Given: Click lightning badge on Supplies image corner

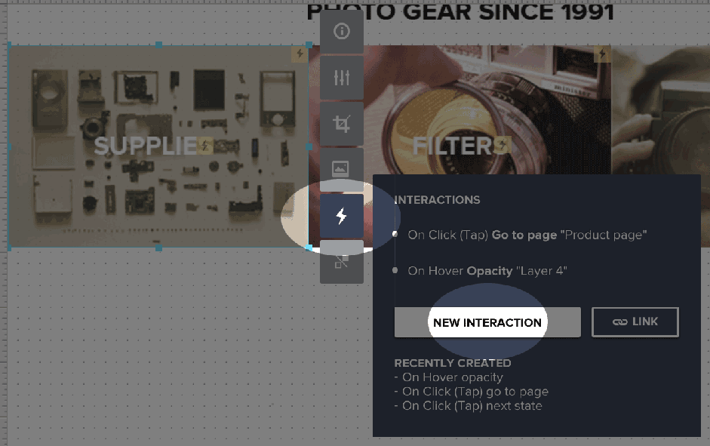Looking at the screenshot, I should pyautogui.click(x=300, y=54).
